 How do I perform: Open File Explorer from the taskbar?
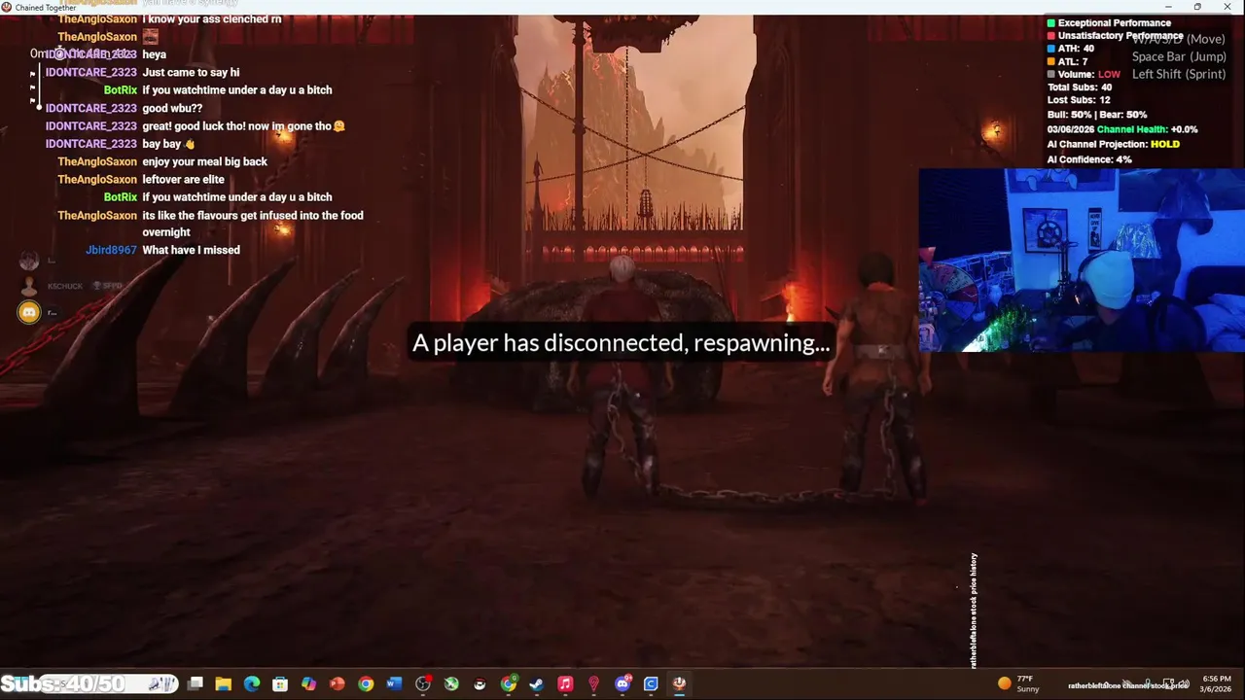[223, 683]
